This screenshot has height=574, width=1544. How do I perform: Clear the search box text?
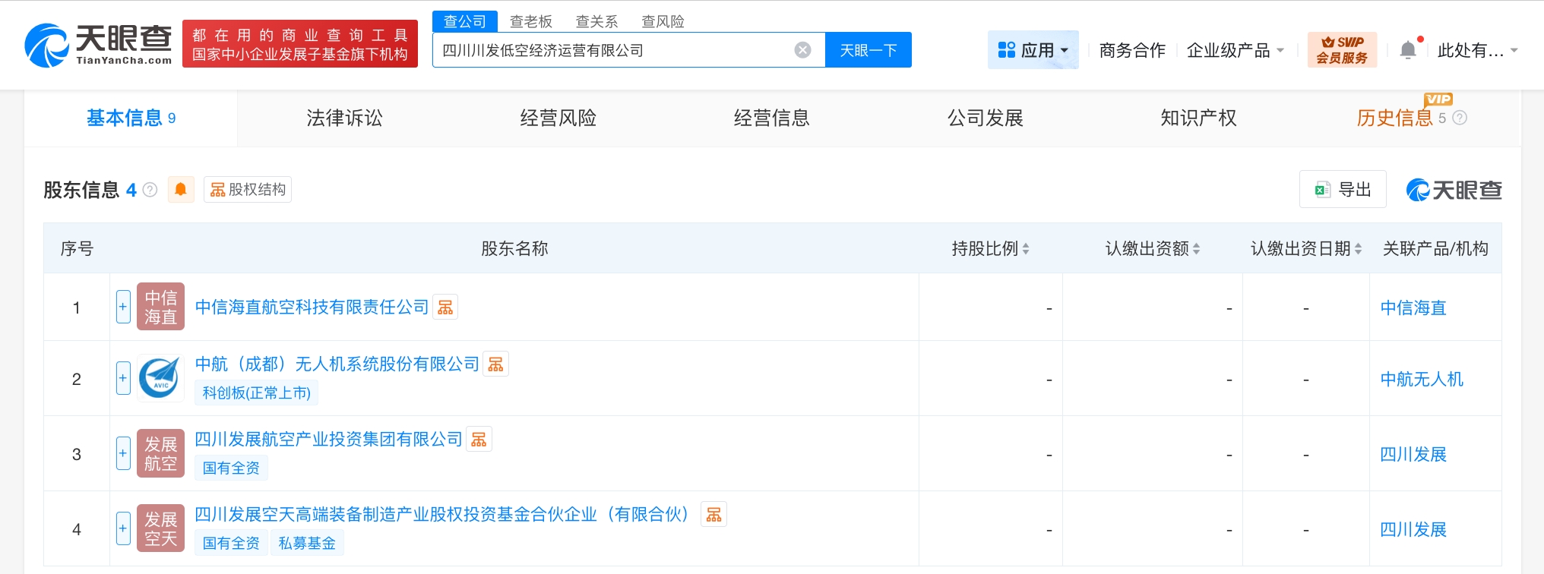pos(802,50)
